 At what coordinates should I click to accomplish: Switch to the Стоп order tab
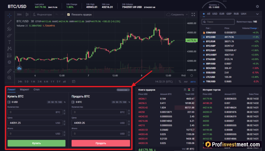(36, 90)
